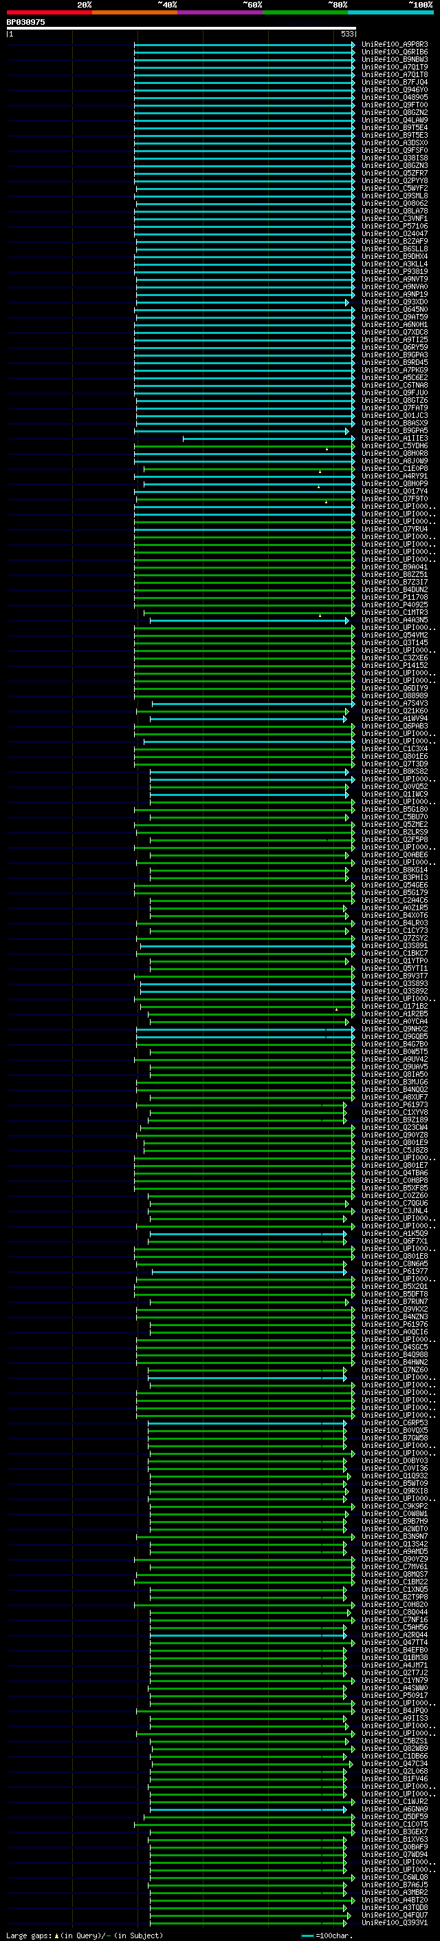Viewport: 440px width, 1941px height.
Task: Click the UniRef100_B3GEK7 label
Action: click(395, 1832)
